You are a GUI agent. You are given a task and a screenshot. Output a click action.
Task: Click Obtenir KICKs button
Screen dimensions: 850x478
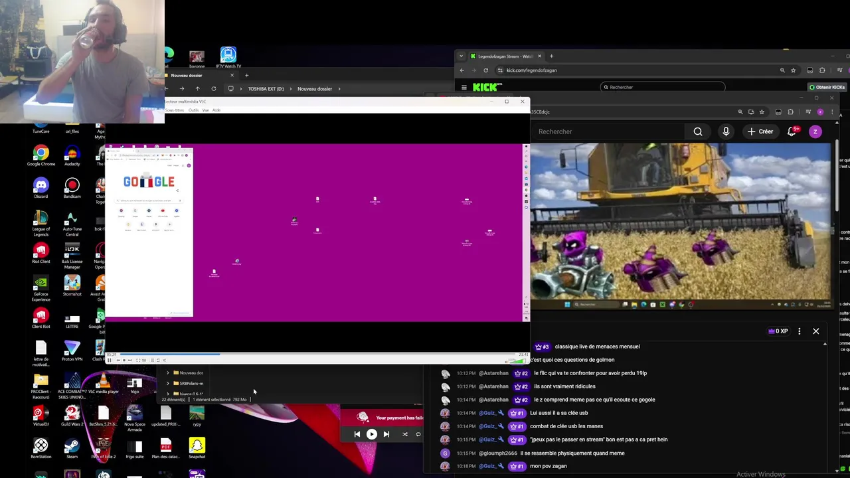pos(827,87)
